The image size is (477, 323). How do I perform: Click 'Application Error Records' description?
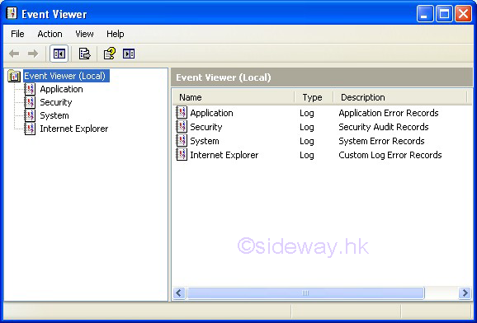pos(389,113)
